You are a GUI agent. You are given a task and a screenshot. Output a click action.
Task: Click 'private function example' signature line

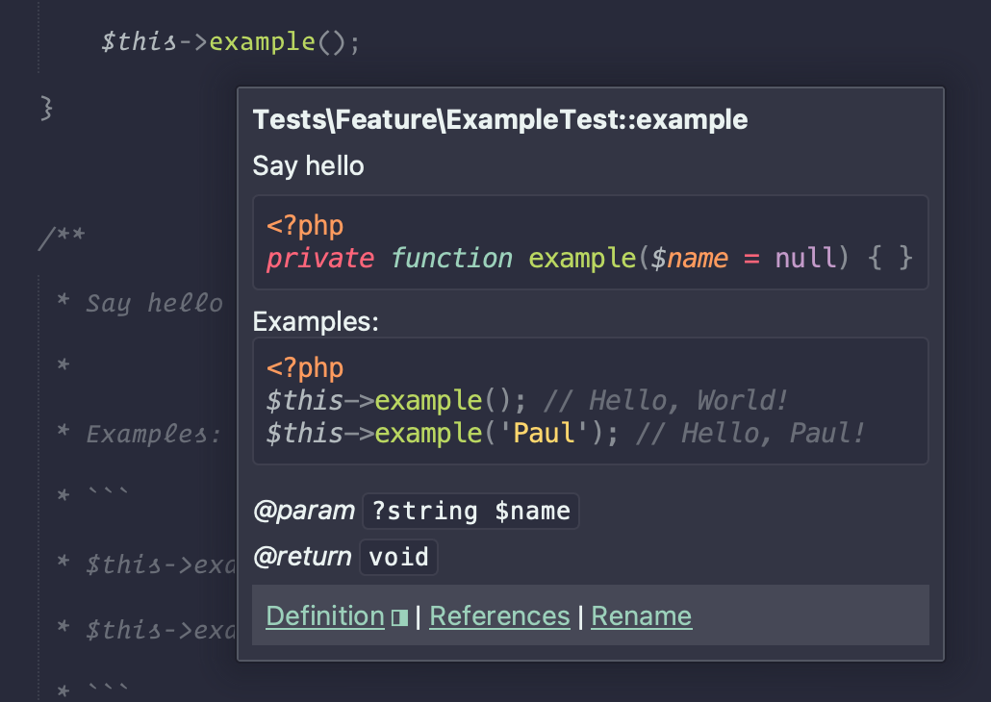click(x=589, y=258)
